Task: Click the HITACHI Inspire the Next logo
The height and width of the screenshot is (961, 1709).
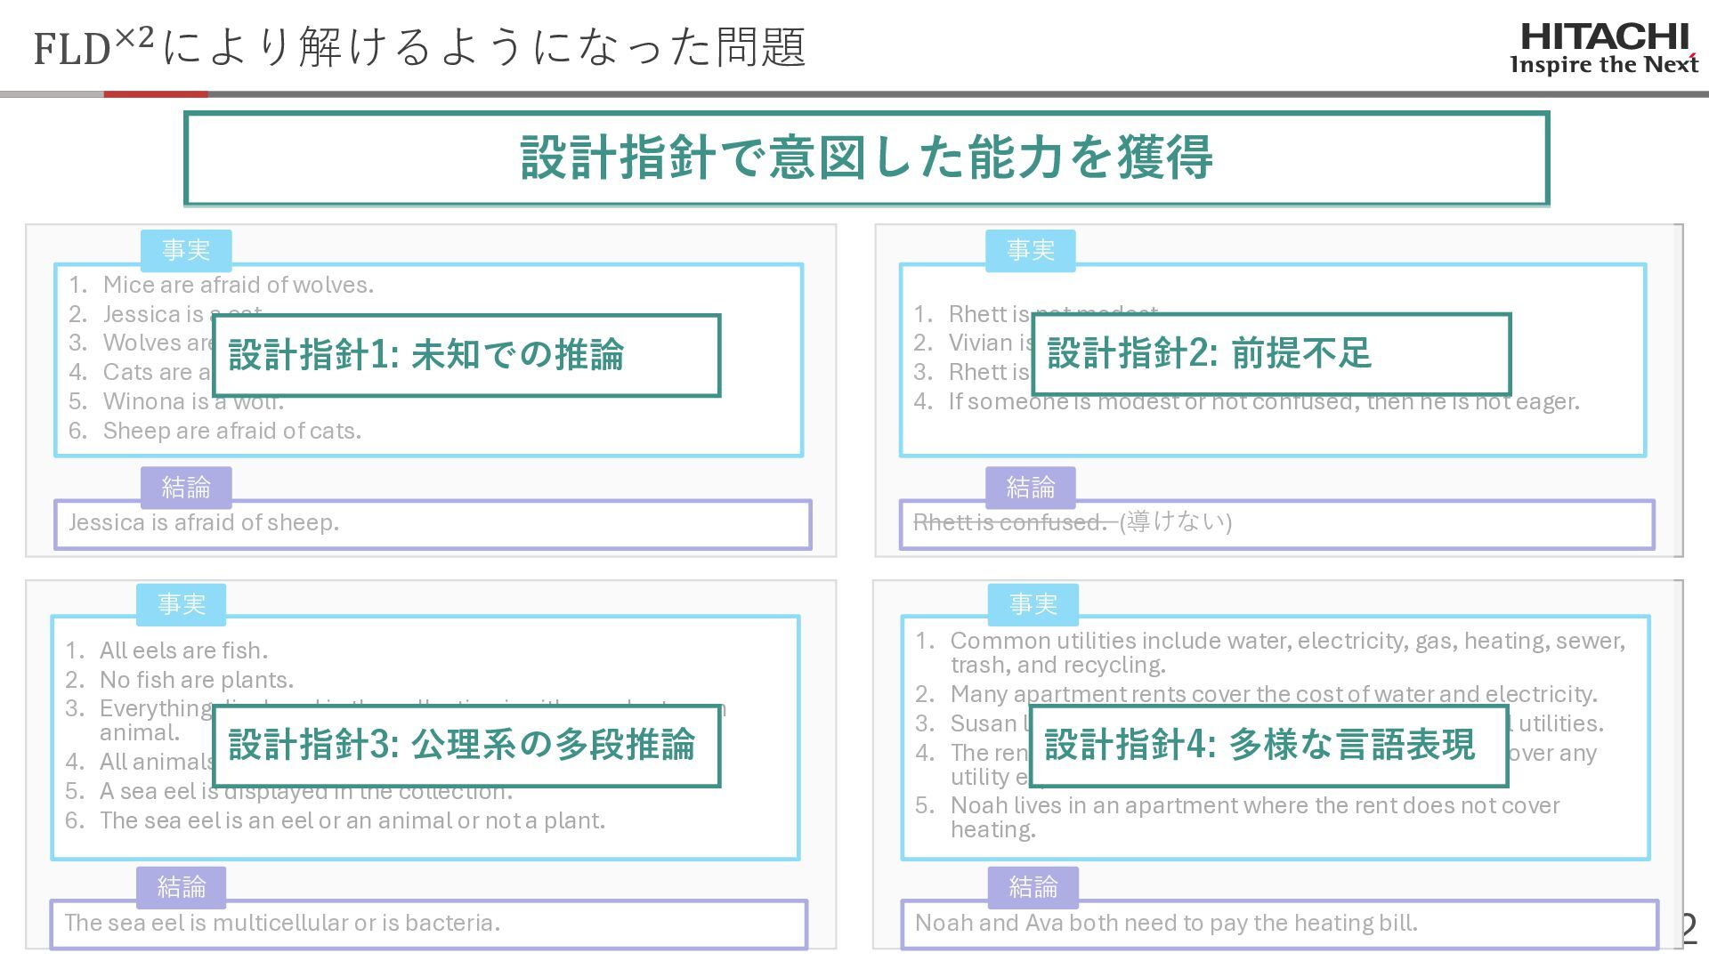Action: coord(1603,49)
